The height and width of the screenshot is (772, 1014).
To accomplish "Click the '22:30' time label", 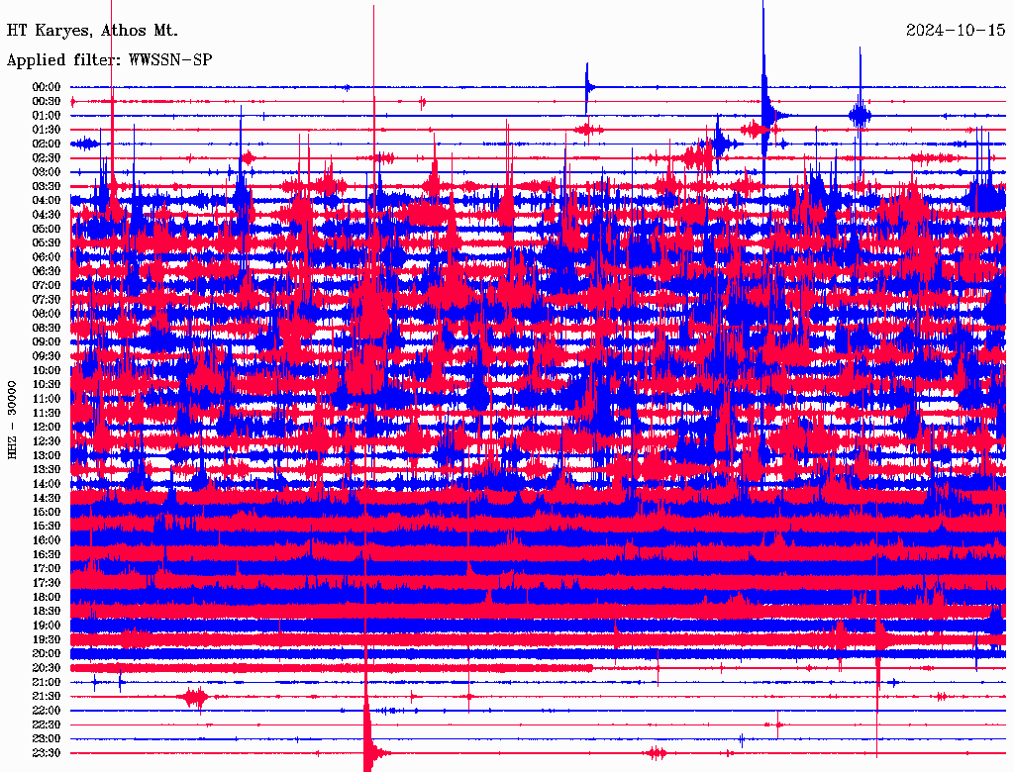I will [x=47, y=724].
